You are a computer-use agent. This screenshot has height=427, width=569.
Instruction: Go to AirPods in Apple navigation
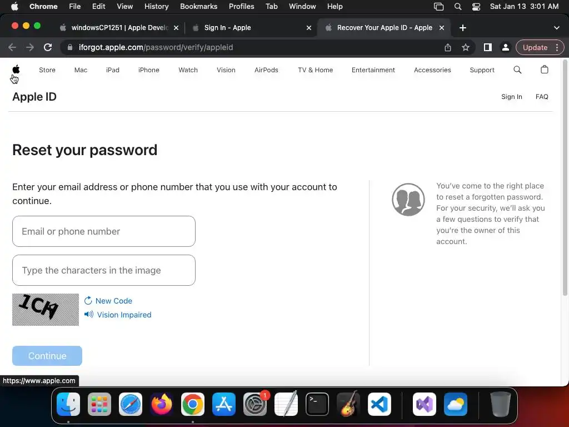coord(266,69)
